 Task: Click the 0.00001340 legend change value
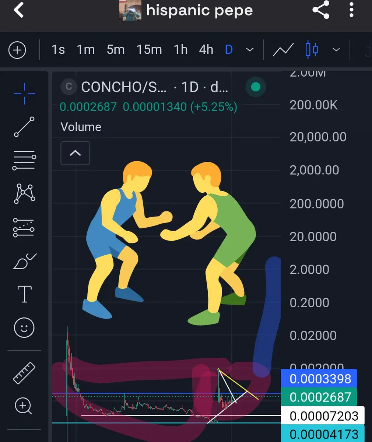[x=155, y=107]
